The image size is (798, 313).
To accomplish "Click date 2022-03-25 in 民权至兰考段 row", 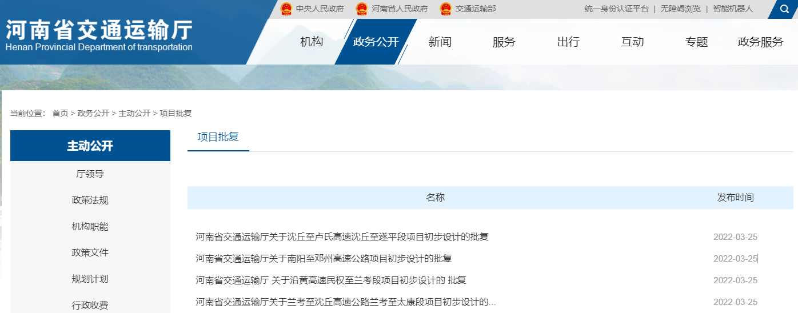I will pyautogui.click(x=736, y=280).
